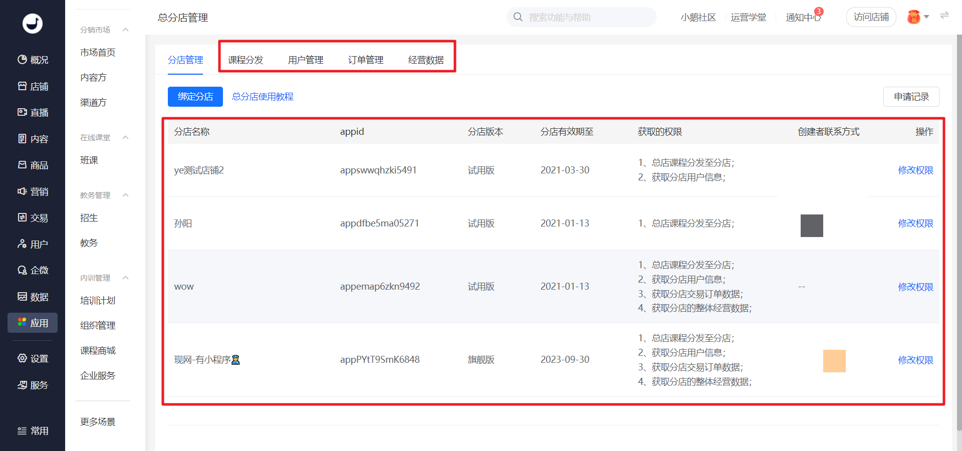The height and width of the screenshot is (451, 962).
Task: Click 修改权限 for 孙阳 row
Action: pyautogui.click(x=915, y=223)
